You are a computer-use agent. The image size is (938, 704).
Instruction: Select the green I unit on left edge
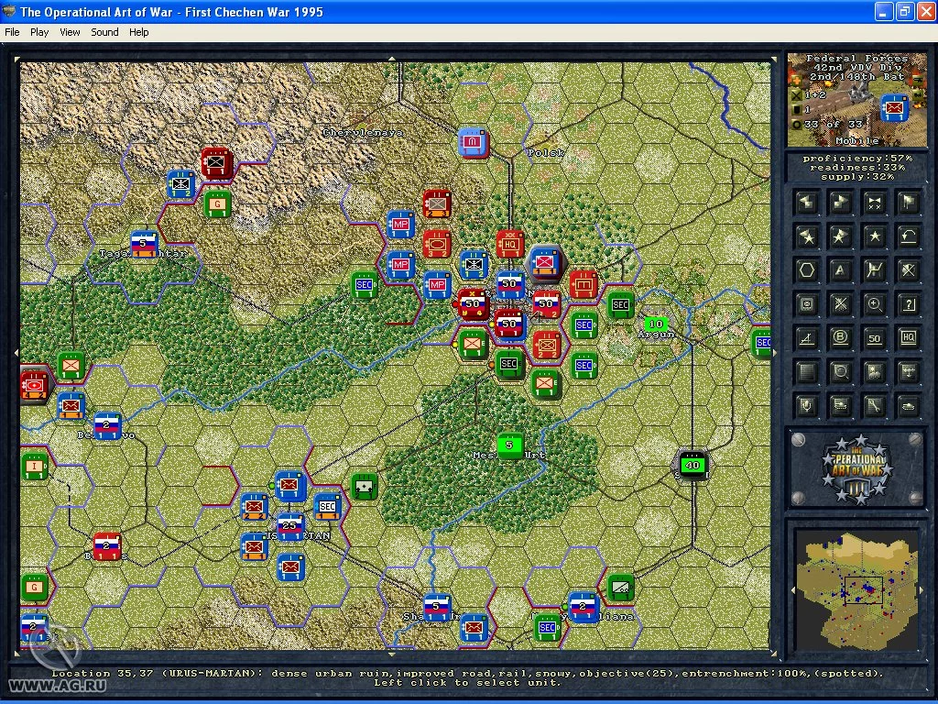(35, 467)
